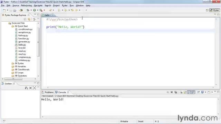The image size is (221, 124).
Task: Open the Display Selected Console dropdown arrow
Action: 205,92
